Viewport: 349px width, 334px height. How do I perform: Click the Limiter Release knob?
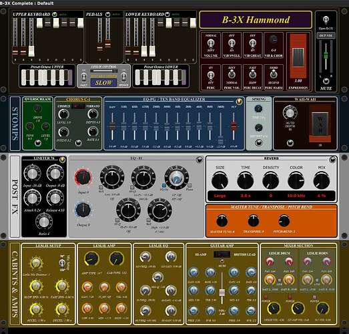pos(55,198)
